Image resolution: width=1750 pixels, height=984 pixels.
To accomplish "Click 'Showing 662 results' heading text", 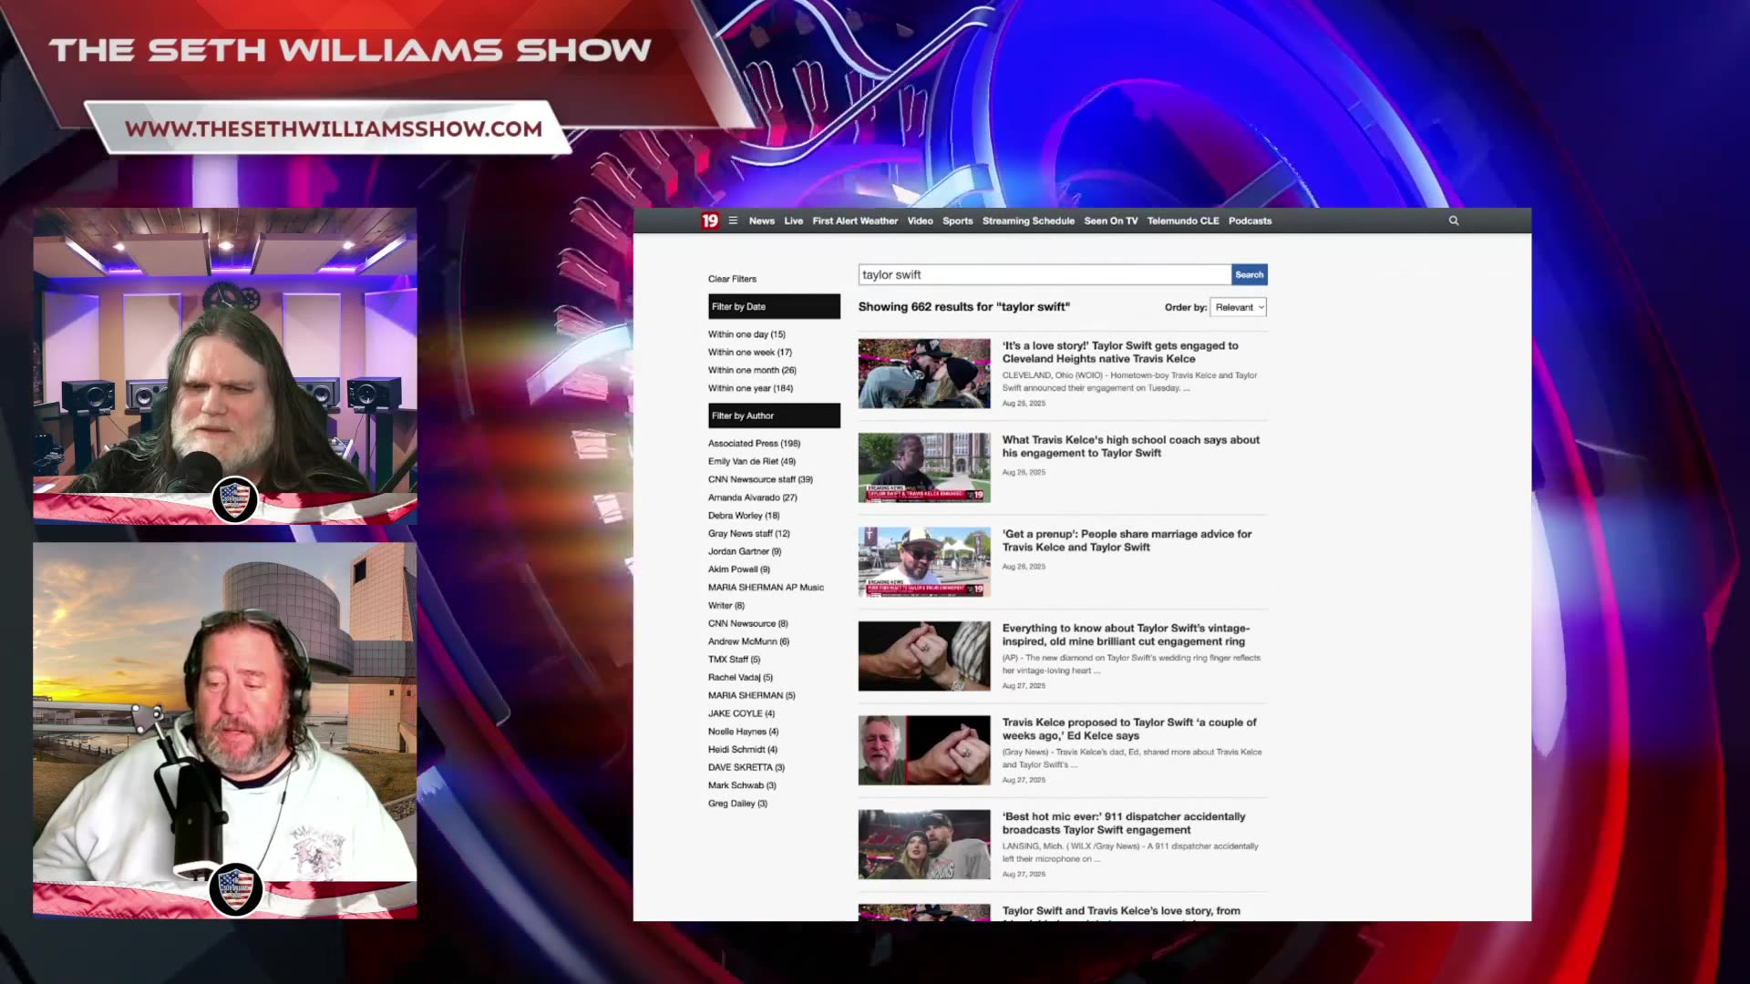I will pyautogui.click(x=964, y=307).
